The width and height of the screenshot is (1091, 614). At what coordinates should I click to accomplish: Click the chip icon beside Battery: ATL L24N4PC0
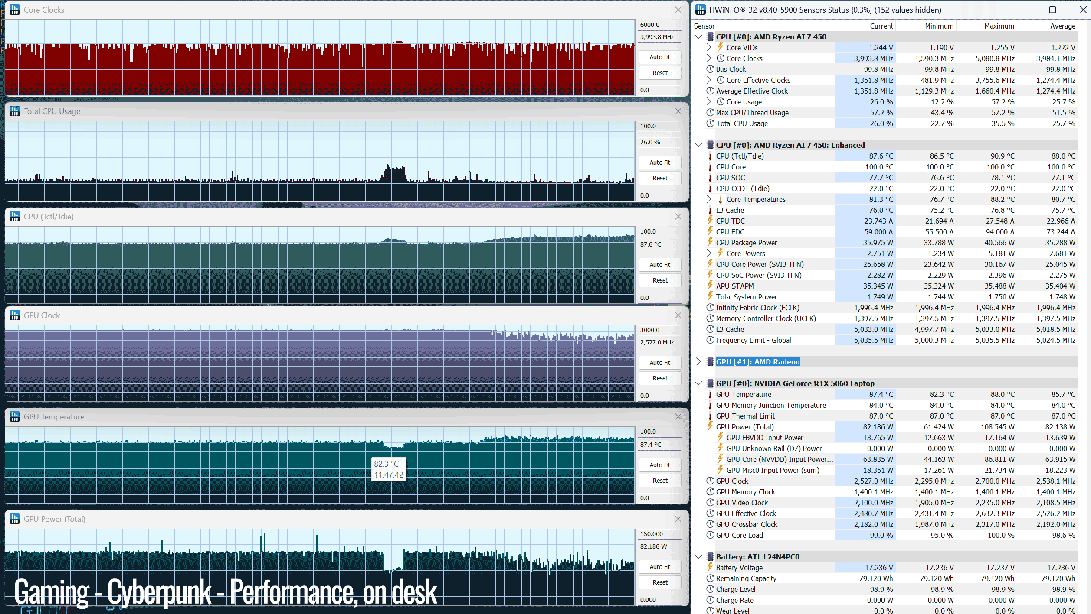point(710,556)
